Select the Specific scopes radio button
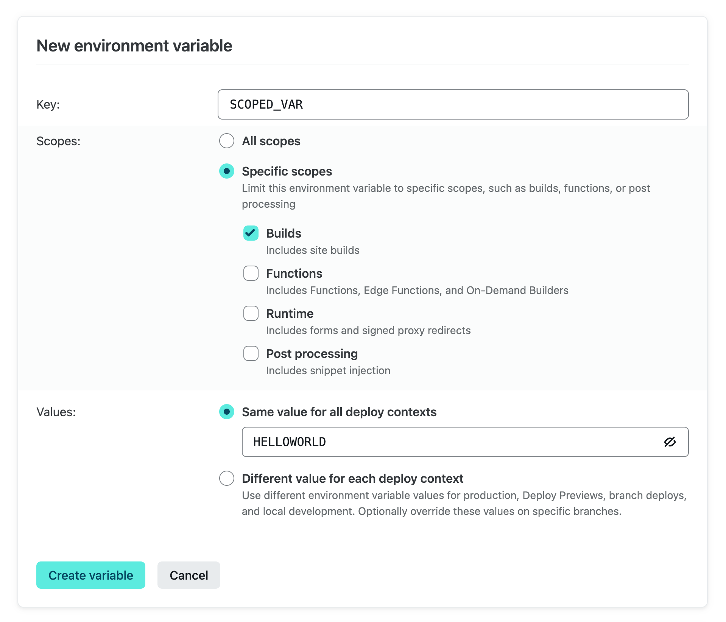This screenshot has height=622, width=726. [x=227, y=171]
